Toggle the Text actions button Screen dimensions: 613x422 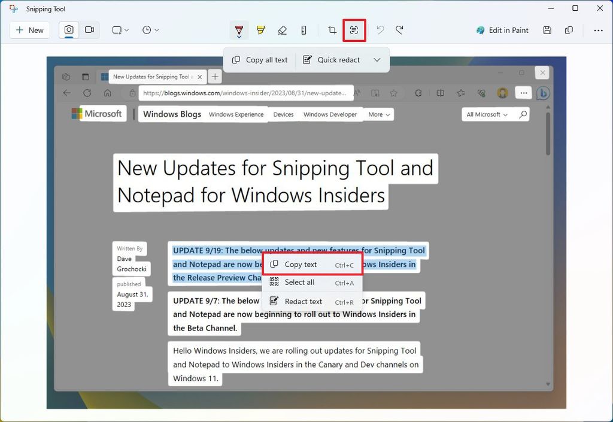pos(354,30)
